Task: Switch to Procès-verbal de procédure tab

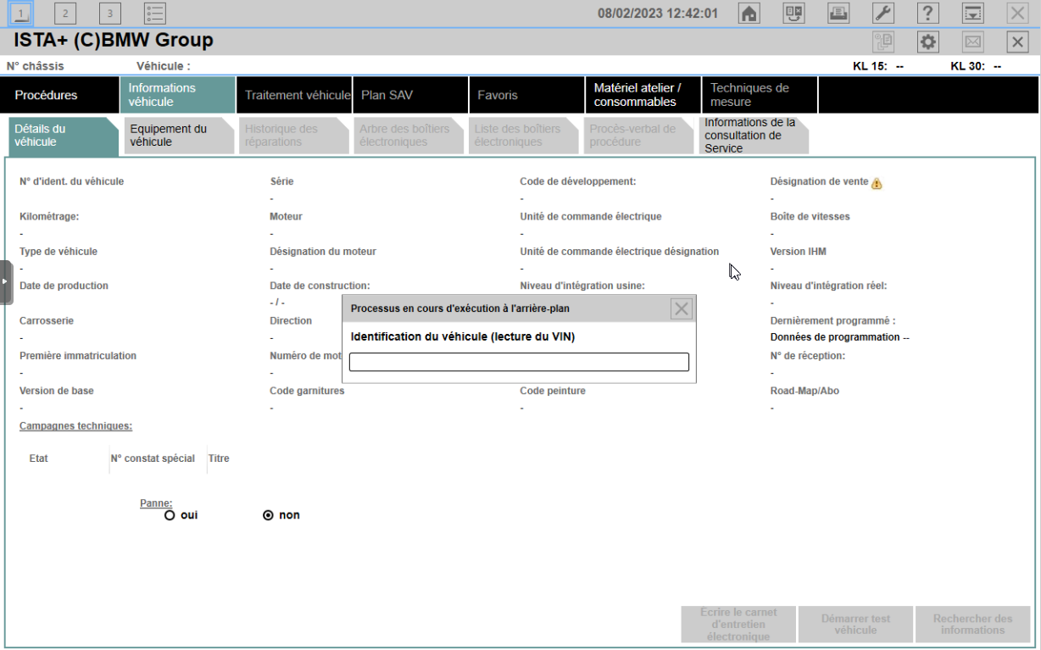Action: coord(638,136)
